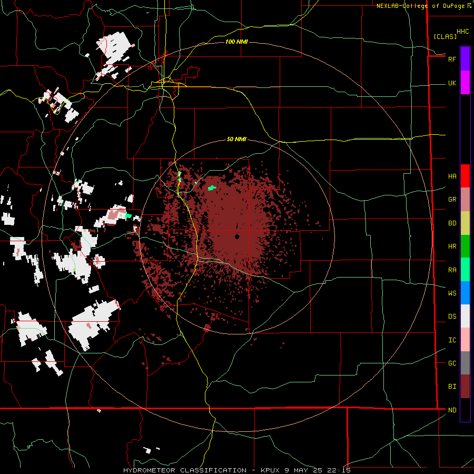
Task: Click the GC gray legend color block
Action: click(465, 363)
